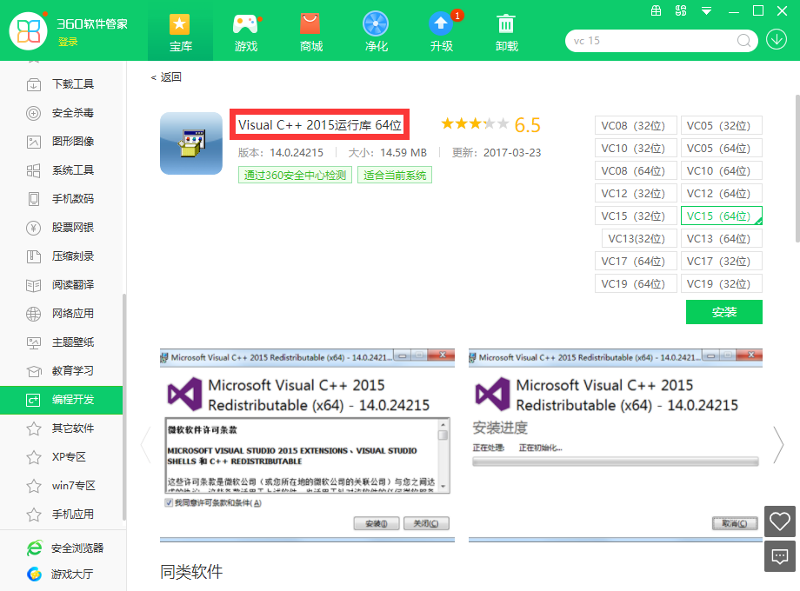
Task: Click the green 安装 install button
Action: click(723, 312)
